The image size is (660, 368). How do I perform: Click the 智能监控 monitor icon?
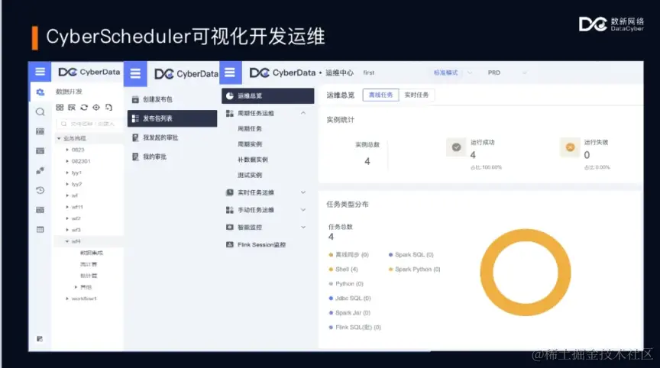[x=229, y=227]
